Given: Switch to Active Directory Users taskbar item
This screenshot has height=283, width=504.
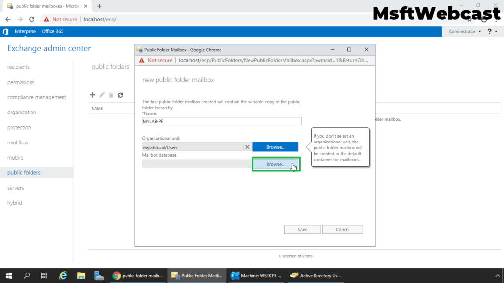Looking at the screenshot, I should (x=315, y=275).
